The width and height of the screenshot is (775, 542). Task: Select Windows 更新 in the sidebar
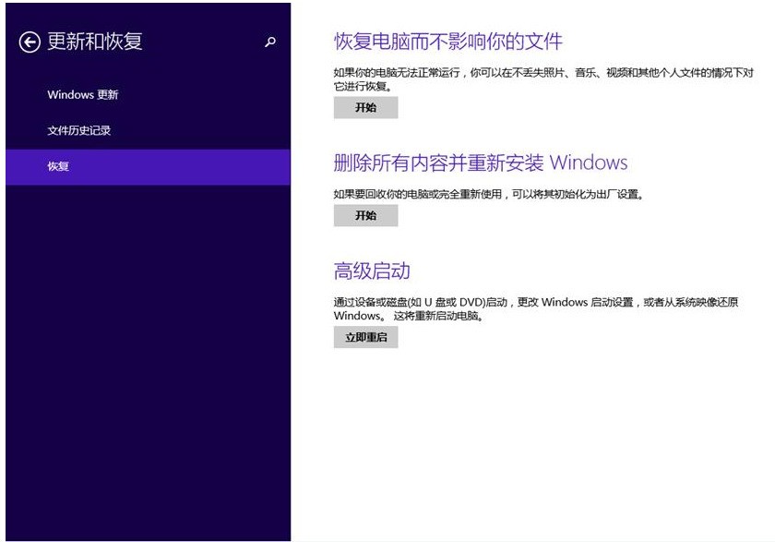pyautogui.click(x=83, y=94)
